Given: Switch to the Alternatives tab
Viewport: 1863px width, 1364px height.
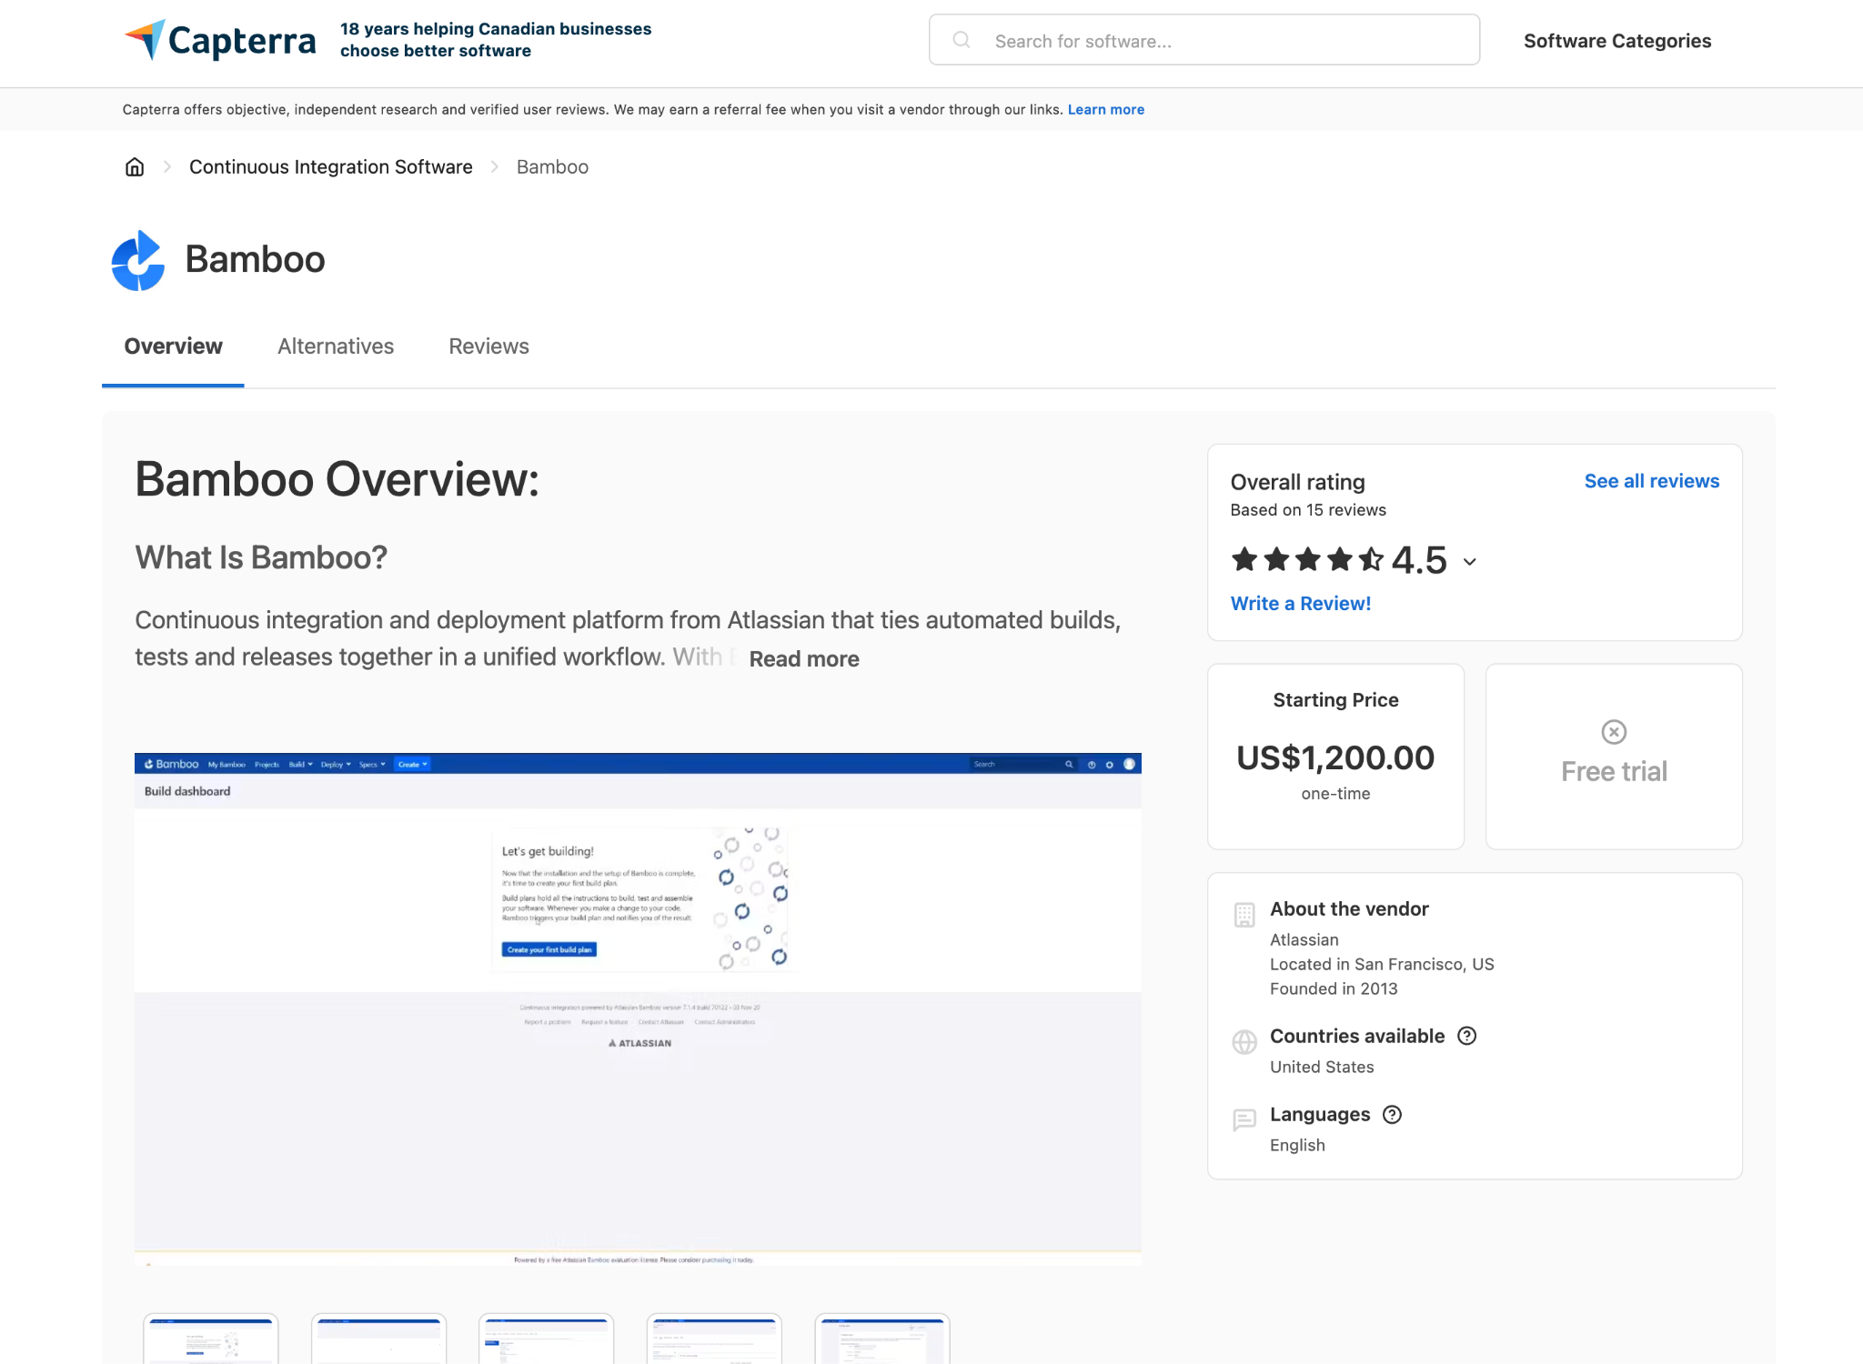Looking at the screenshot, I should [336, 346].
